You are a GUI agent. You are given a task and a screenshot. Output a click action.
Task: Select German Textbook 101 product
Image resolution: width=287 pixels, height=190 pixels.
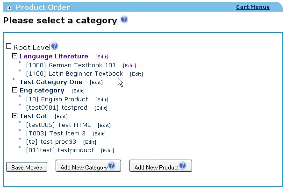[71, 65]
